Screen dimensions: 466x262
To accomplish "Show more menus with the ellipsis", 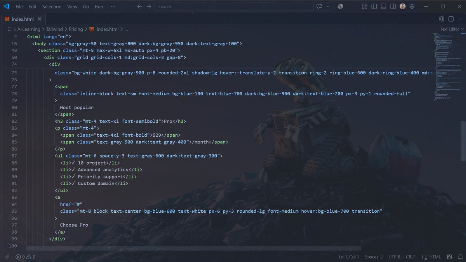I will tap(113, 7).
